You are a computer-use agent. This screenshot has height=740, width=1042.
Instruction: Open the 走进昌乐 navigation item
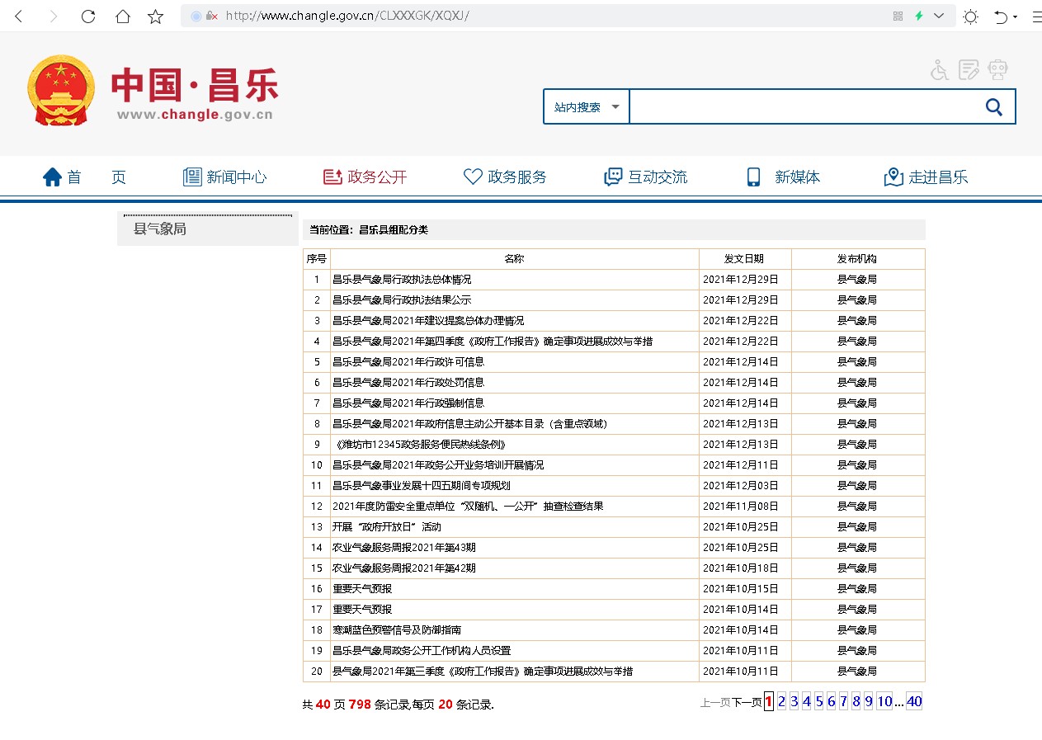[926, 177]
